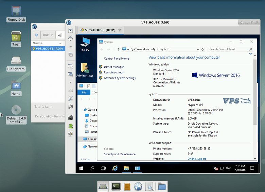Click the Remmina disconnect plug icon

coord(71,134)
